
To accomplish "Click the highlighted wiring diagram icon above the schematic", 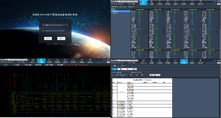I will [x=41, y=61].
